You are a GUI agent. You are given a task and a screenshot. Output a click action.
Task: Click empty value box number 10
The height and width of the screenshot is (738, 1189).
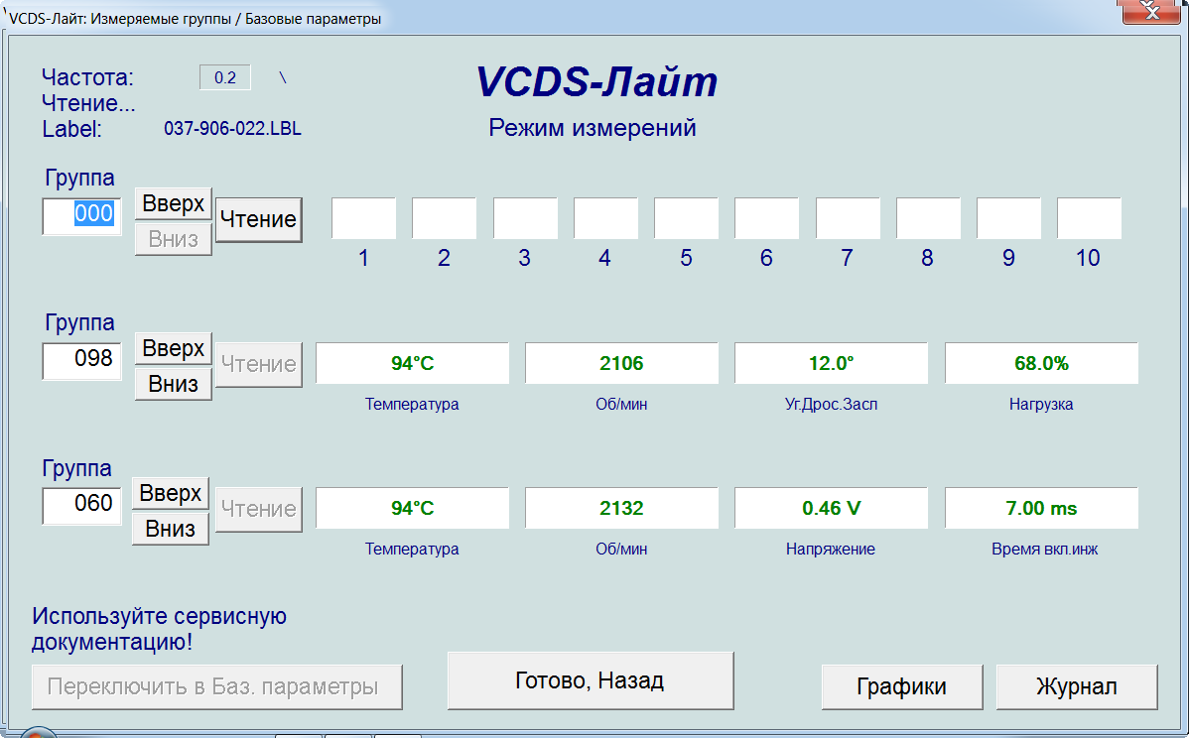click(1089, 219)
